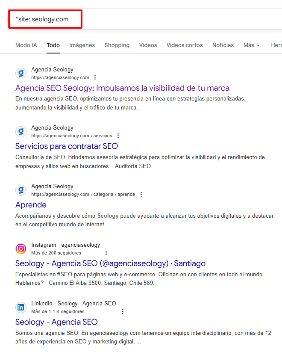Image resolution: width=282 pixels, height=355 pixels.
Task: Open the Noticias tab
Action: (223, 45)
